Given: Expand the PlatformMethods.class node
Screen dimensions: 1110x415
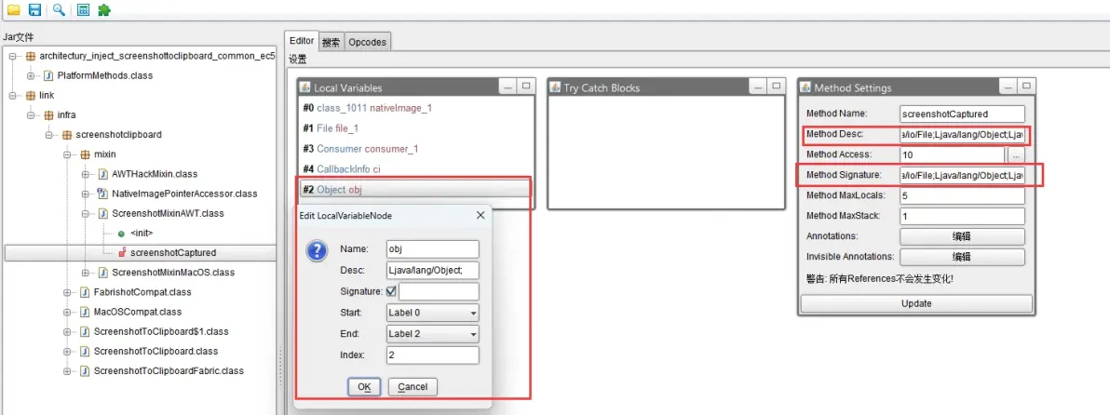Looking at the screenshot, I should (x=31, y=75).
